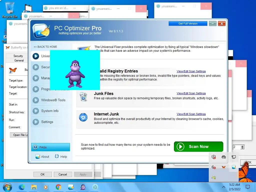Click the cloud sync tray icon
Image resolution: width=256 pixels, height=192 pixels.
[x=224, y=157]
